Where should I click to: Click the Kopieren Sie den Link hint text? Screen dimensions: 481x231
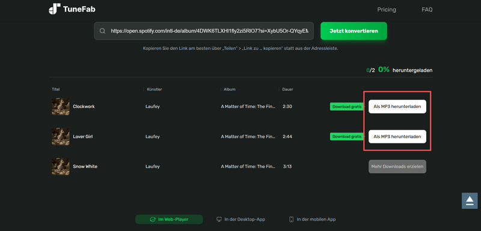click(240, 49)
